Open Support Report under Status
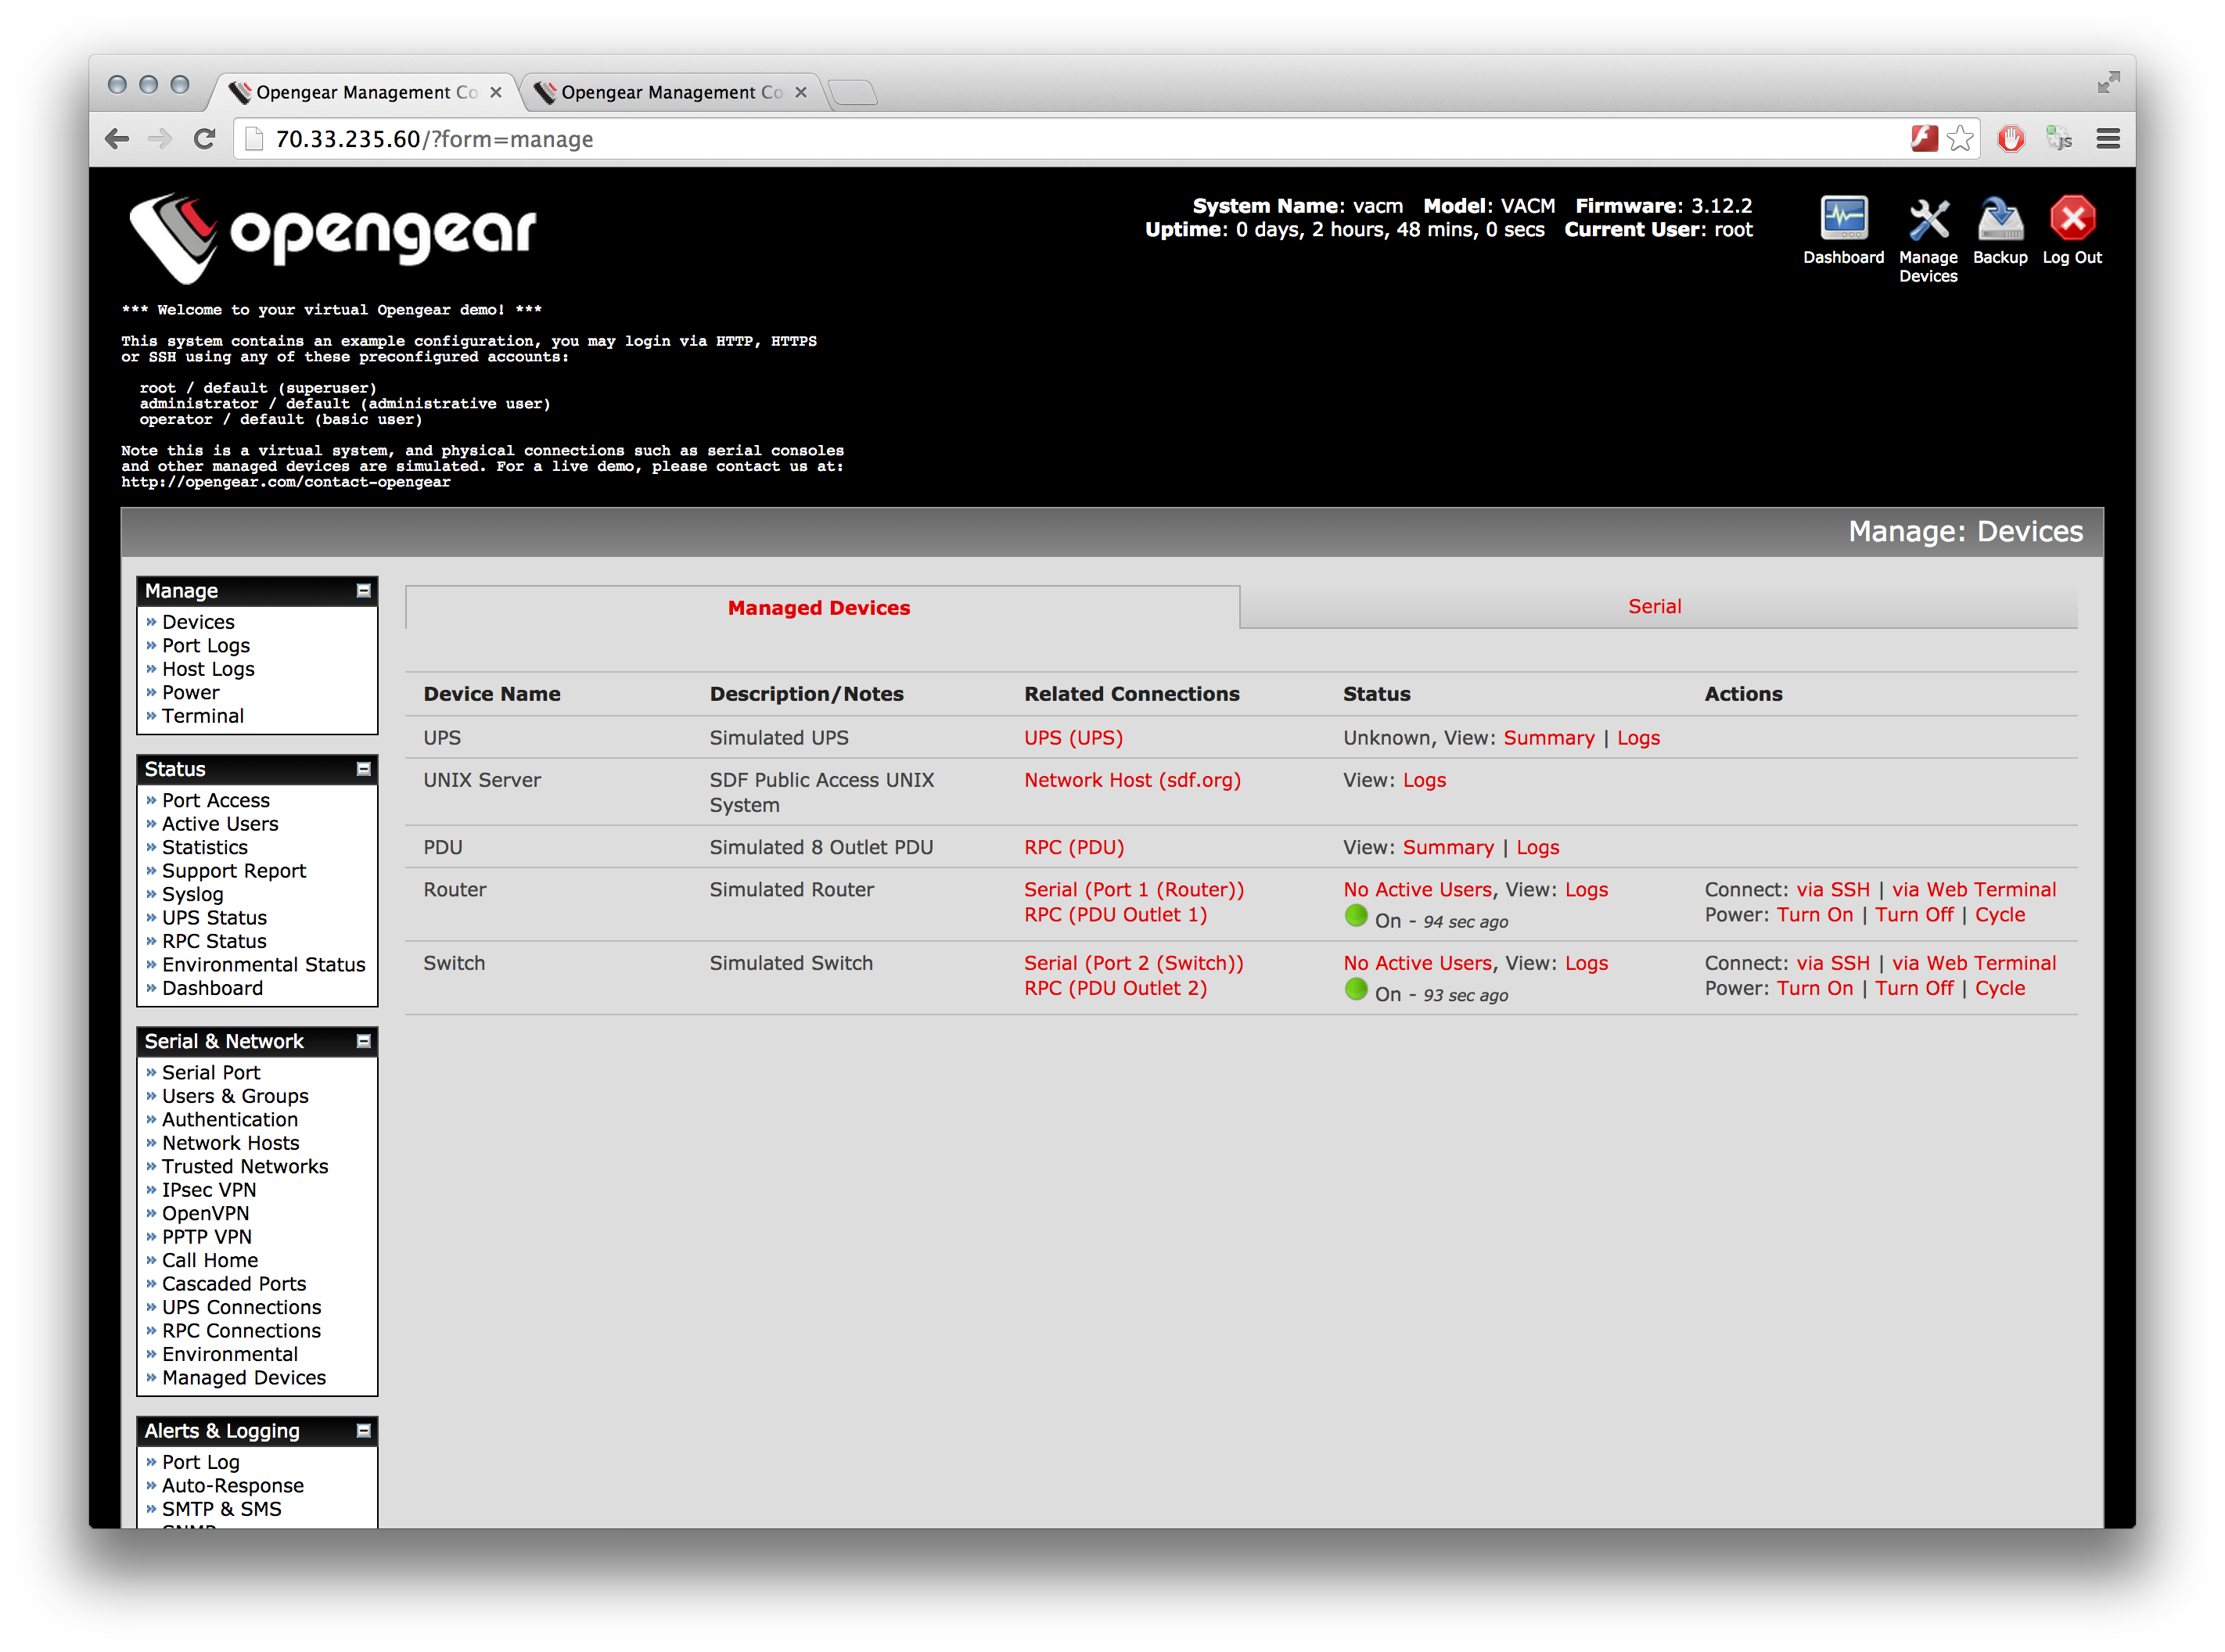The width and height of the screenshot is (2225, 1652). pyautogui.click(x=234, y=871)
